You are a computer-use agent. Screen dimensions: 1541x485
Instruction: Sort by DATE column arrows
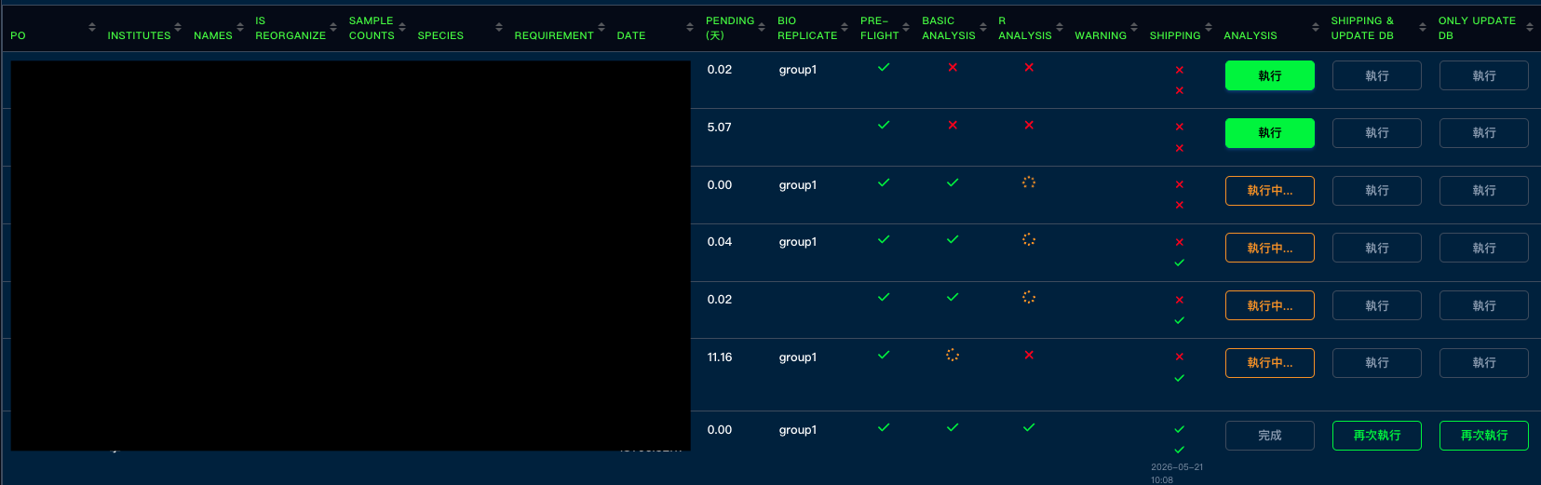(690, 27)
